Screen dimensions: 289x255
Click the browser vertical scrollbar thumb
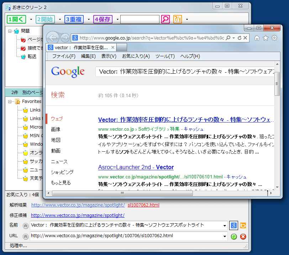click(x=277, y=84)
